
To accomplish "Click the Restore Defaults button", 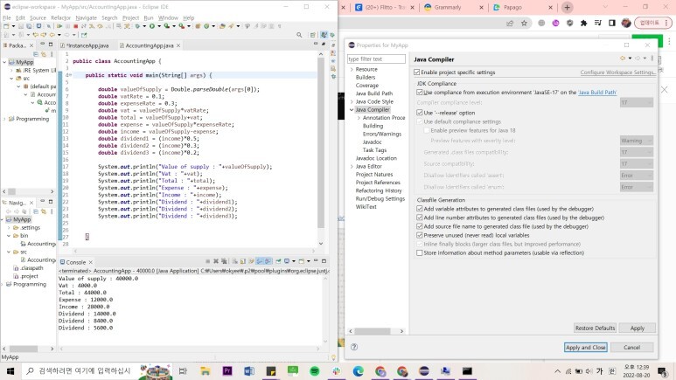I will coord(595,328).
